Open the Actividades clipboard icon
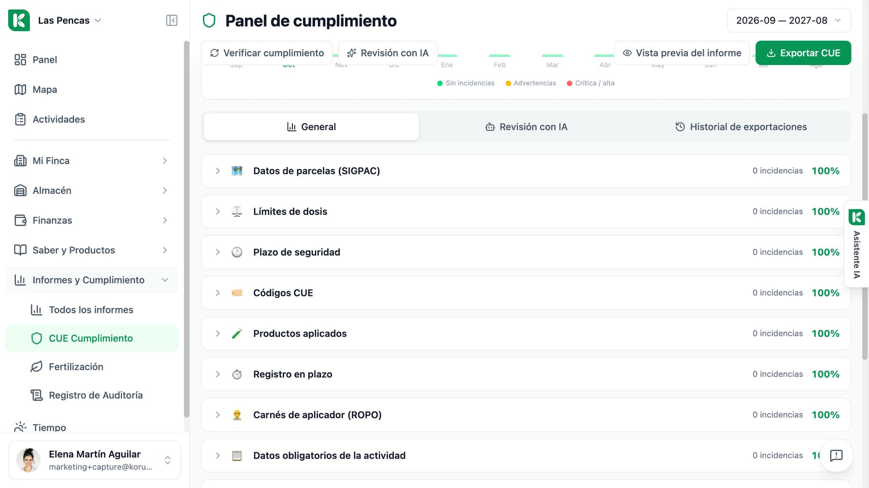The height and width of the screenshot is (488, 869). (20, 119)
